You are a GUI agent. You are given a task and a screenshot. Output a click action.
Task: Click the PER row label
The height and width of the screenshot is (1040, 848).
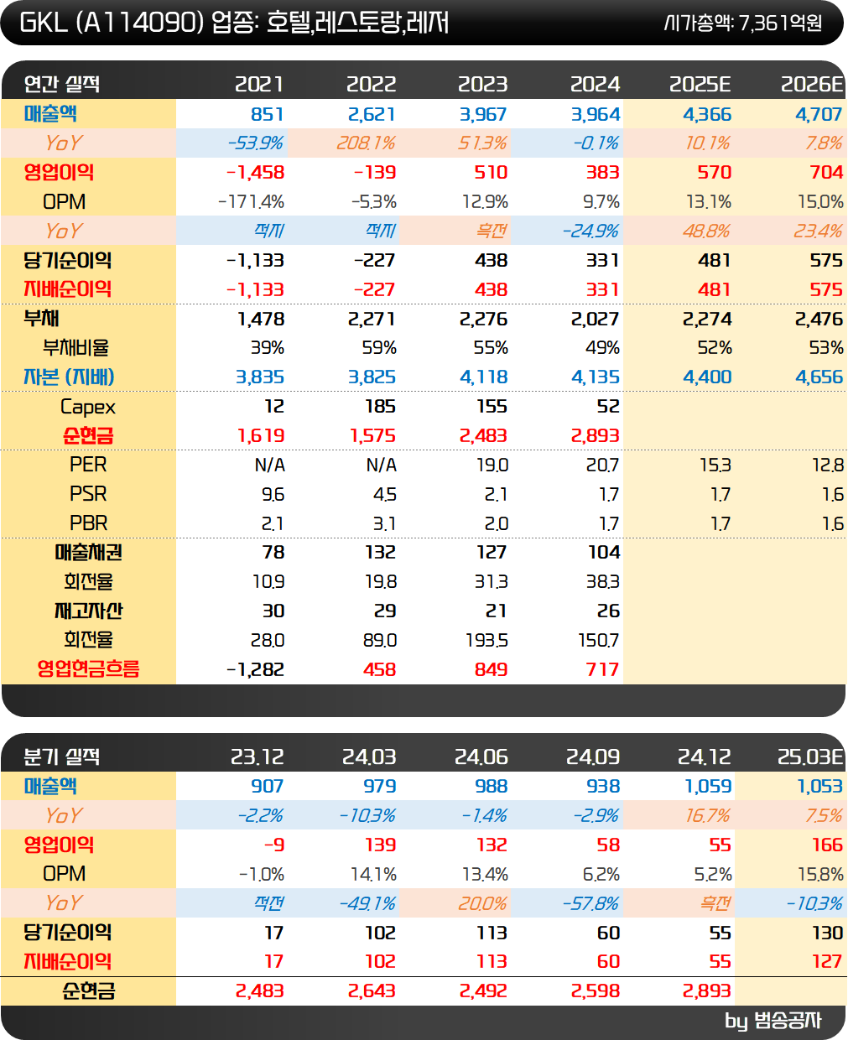(x=88, y=465)
